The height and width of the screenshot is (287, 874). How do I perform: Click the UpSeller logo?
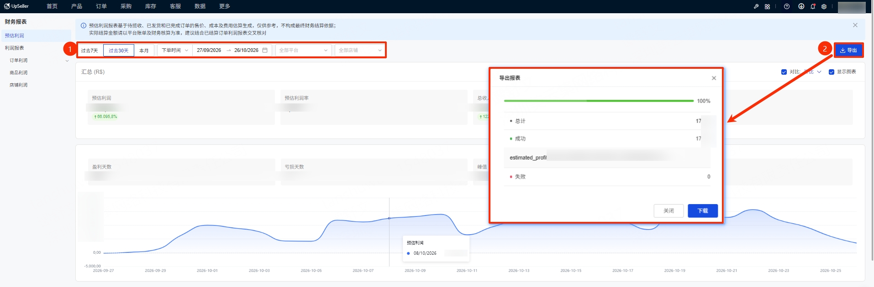tap(16, 6)
